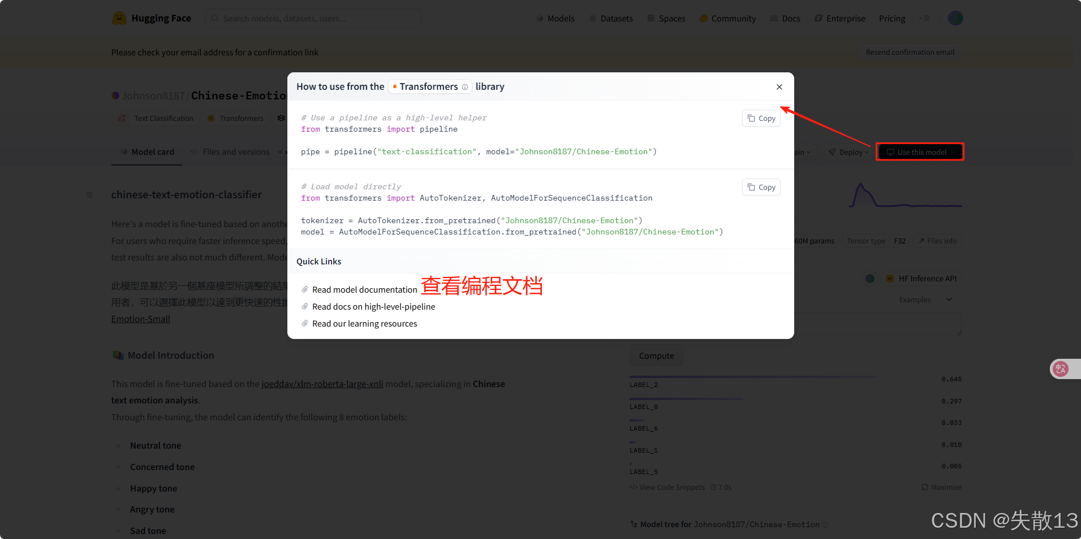Open Read model documentation link

click(364, 289)
